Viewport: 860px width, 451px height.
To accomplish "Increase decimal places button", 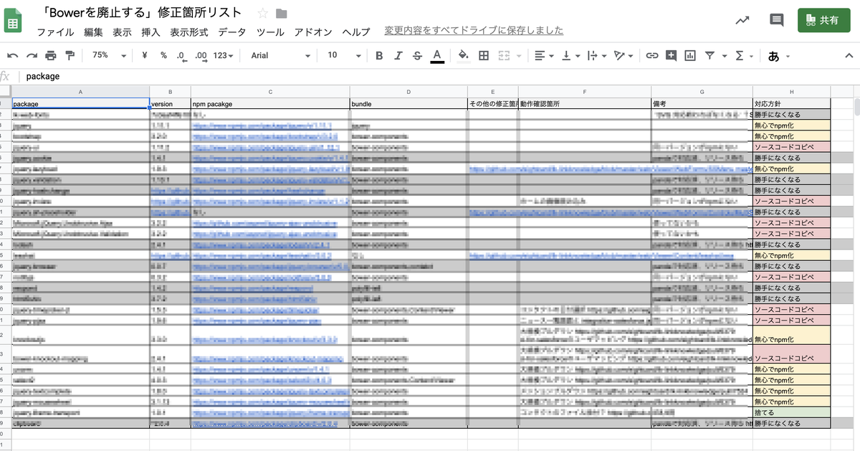I will click(x=201, y=55).
